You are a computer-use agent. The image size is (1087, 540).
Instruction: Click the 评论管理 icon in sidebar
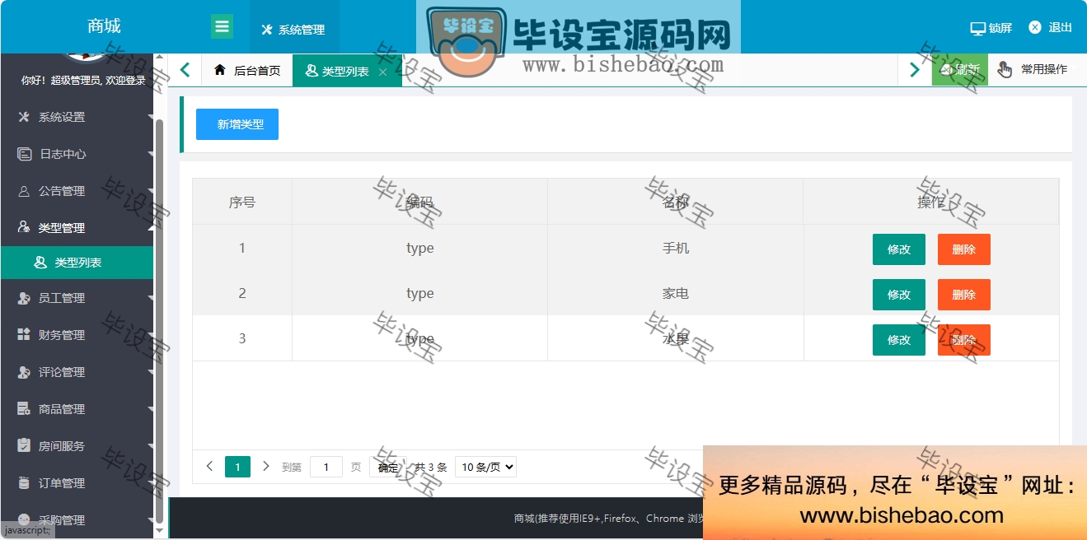click(x=24, y=372)
